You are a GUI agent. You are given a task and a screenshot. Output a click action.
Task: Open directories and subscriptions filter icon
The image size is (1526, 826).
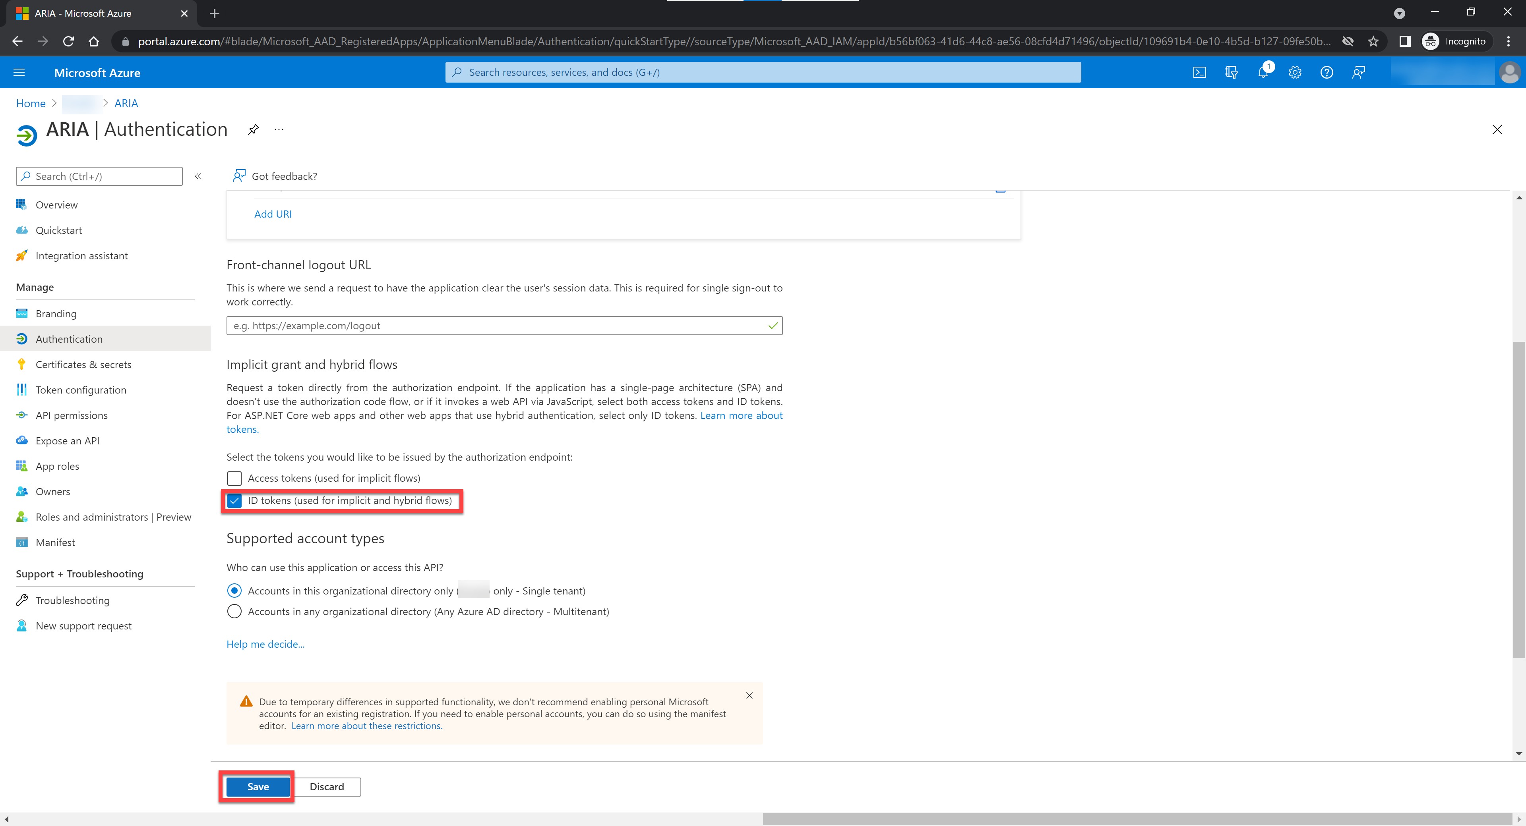[x=1231, y=72]
